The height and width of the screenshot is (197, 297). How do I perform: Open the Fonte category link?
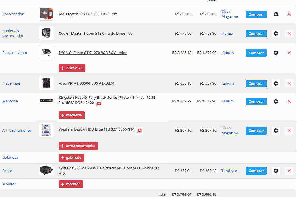pyautogui.click(x=7, y=171)
